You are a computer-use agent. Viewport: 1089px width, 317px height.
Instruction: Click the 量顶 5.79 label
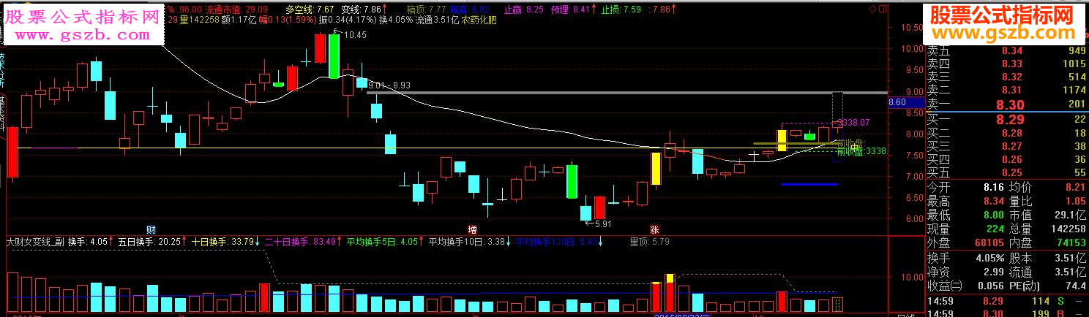pos(649,242)
